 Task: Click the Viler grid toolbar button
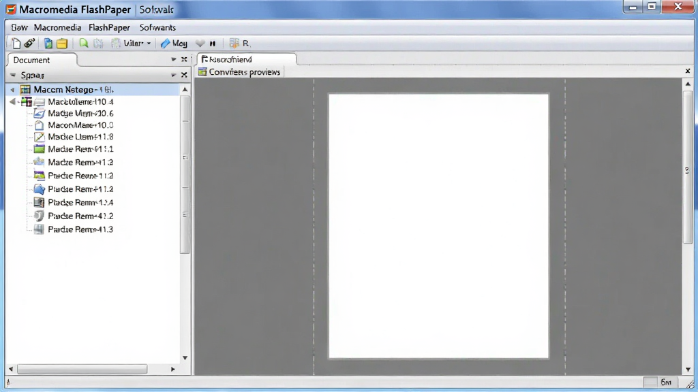127,43
